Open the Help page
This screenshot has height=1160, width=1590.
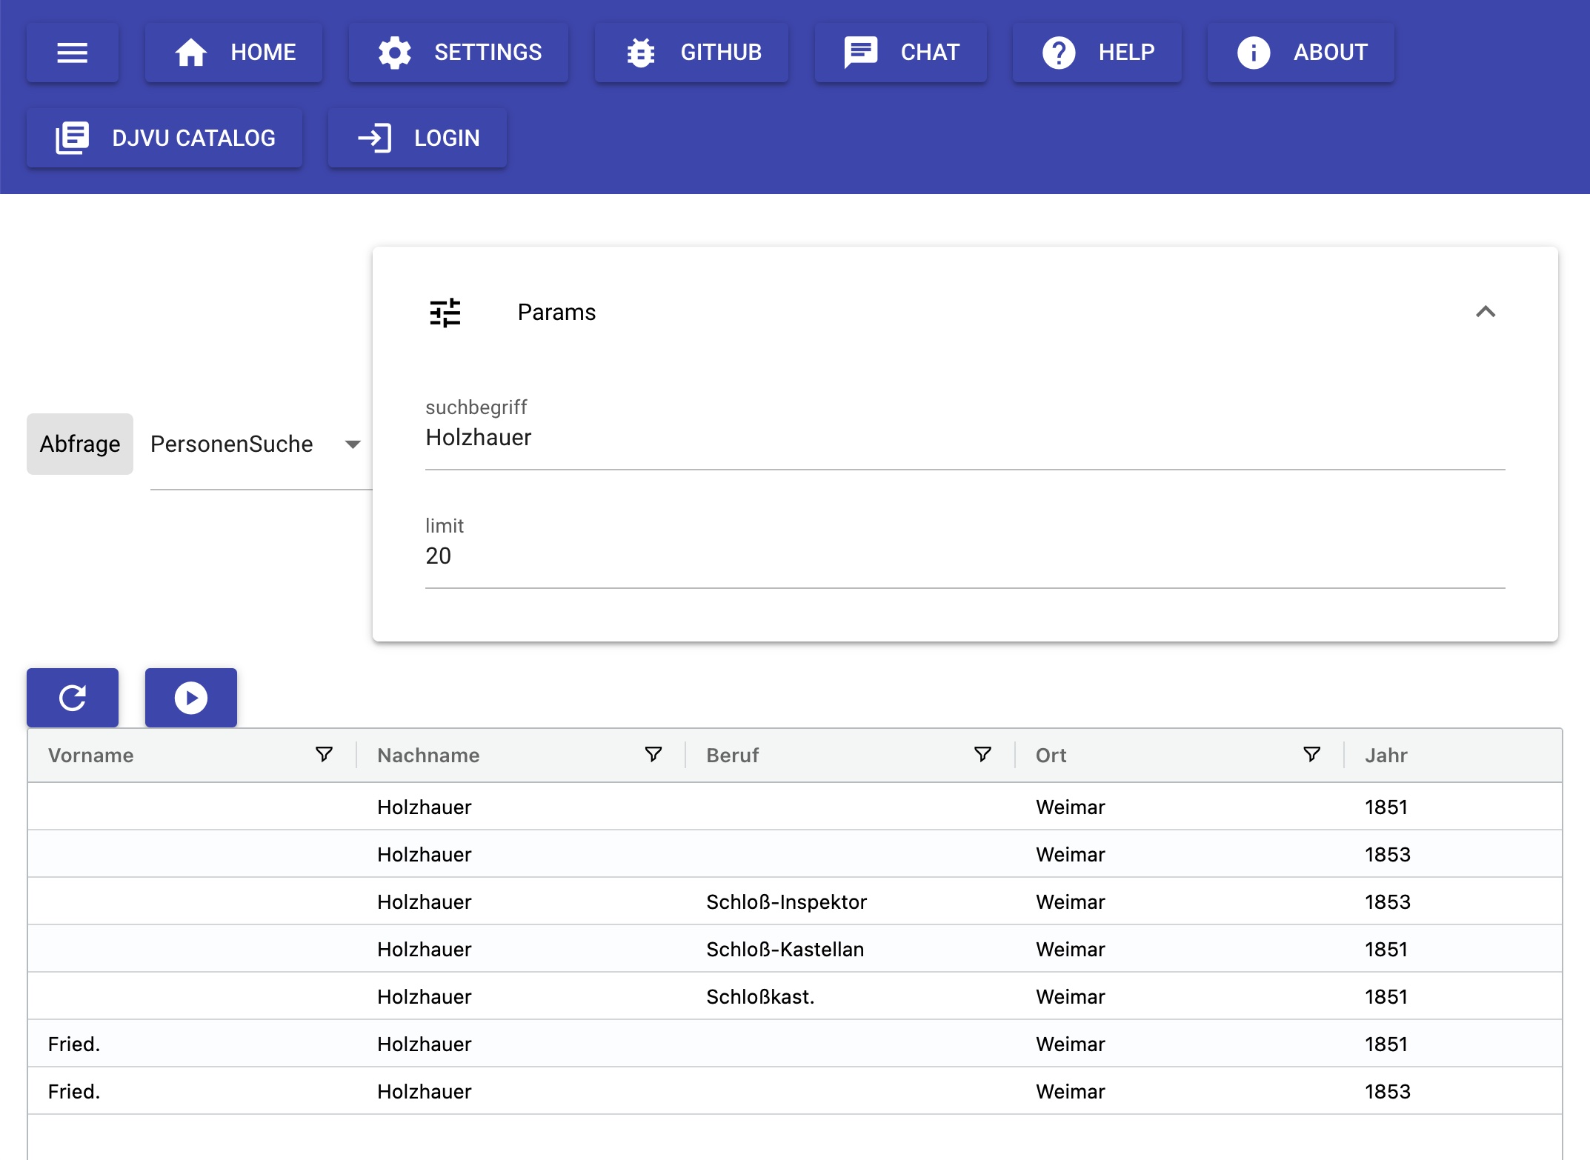tap(1097, 53)
